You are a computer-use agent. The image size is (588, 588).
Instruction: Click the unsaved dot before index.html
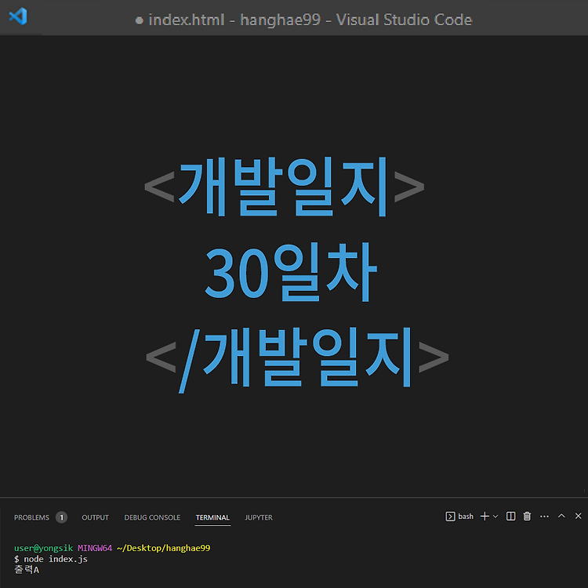pyautogui.click(x=139, y=20)
